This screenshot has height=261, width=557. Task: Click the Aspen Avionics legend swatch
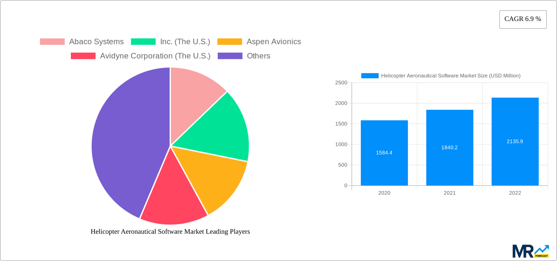[x=230, y=41]
